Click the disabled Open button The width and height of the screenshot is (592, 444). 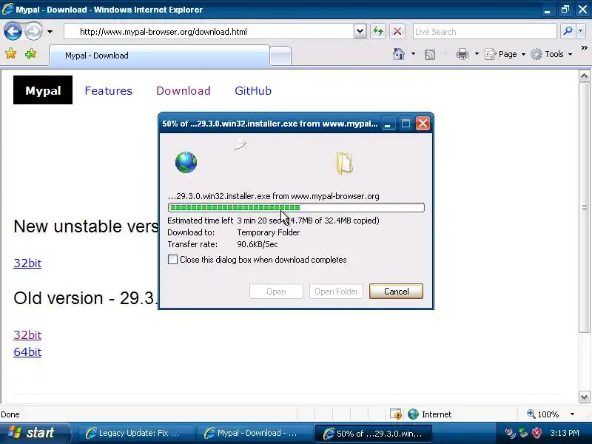[276, 291]
